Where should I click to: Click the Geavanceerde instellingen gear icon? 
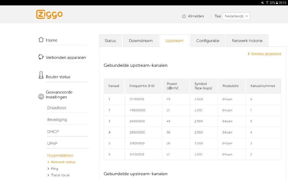41,96
